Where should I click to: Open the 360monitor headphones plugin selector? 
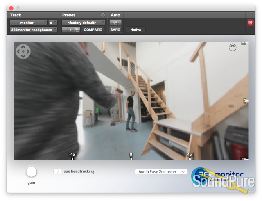point(34,30)
